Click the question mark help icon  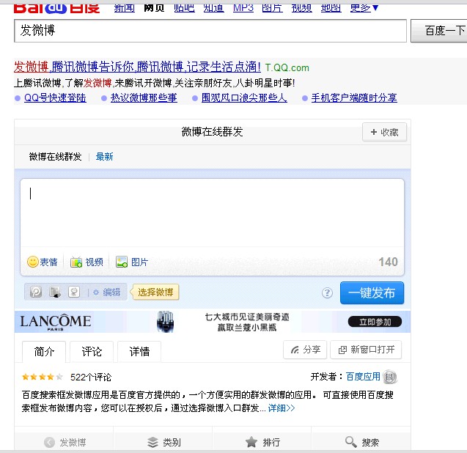point(327,292)
